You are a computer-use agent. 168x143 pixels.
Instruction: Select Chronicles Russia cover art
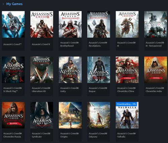coord(13,115)
